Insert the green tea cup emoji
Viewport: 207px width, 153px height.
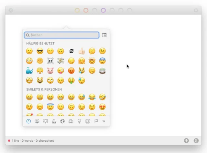click(103, 71)
